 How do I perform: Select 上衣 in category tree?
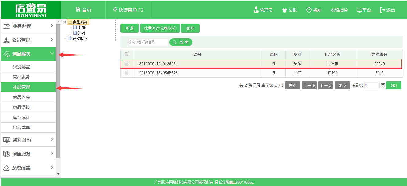tap(82, 28)
